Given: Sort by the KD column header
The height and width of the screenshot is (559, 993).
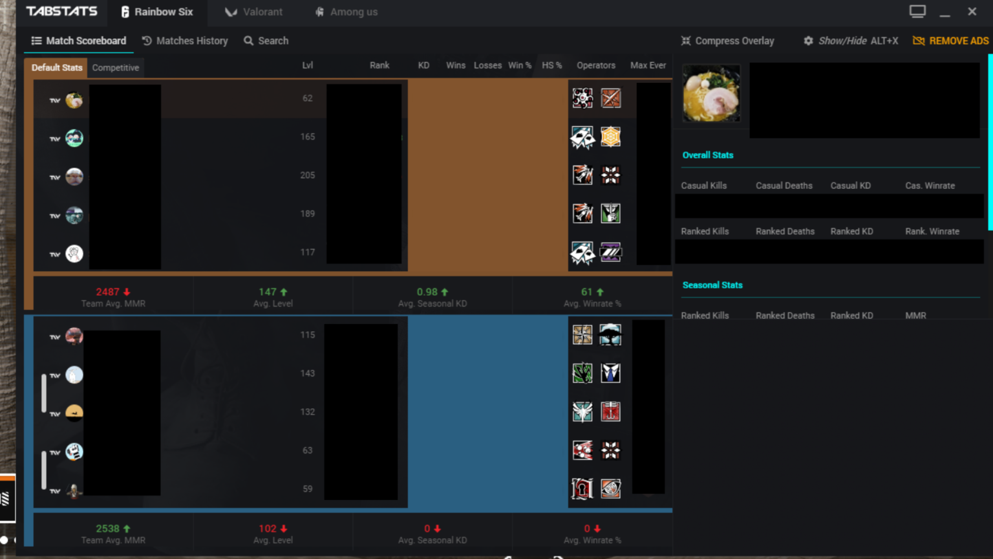Looking at the screenshot, I should click(423, 65).
